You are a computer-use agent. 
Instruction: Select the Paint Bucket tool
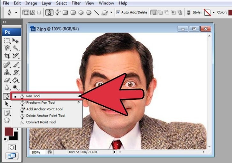pyautogui.click(x=15, y=80)
